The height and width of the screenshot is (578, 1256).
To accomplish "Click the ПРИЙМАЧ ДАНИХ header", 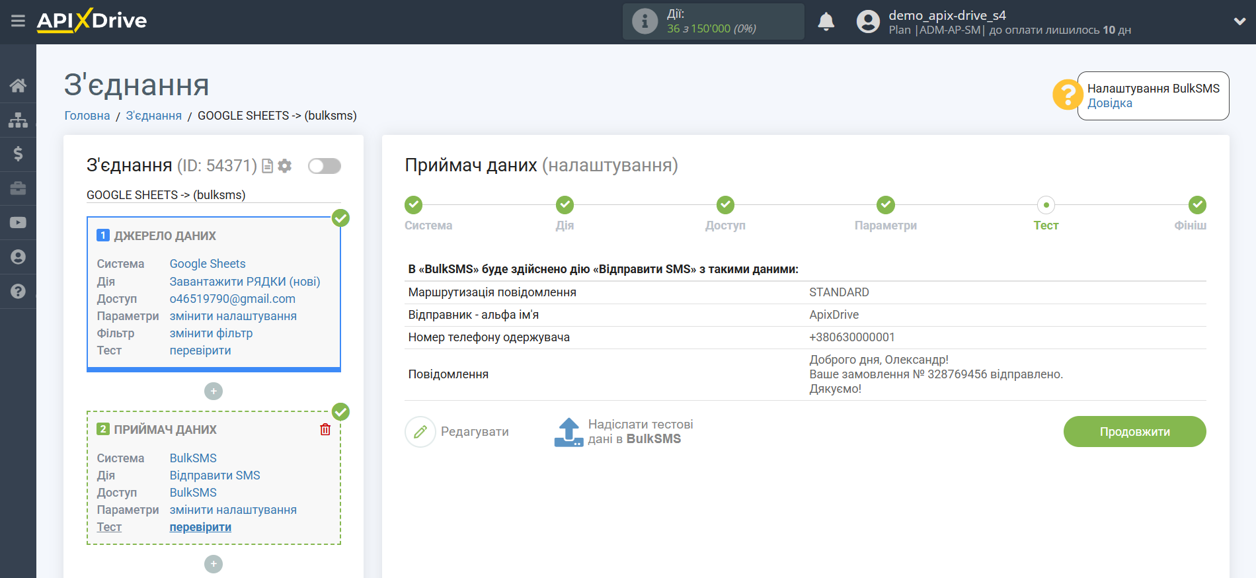I will tap(165, 430).
